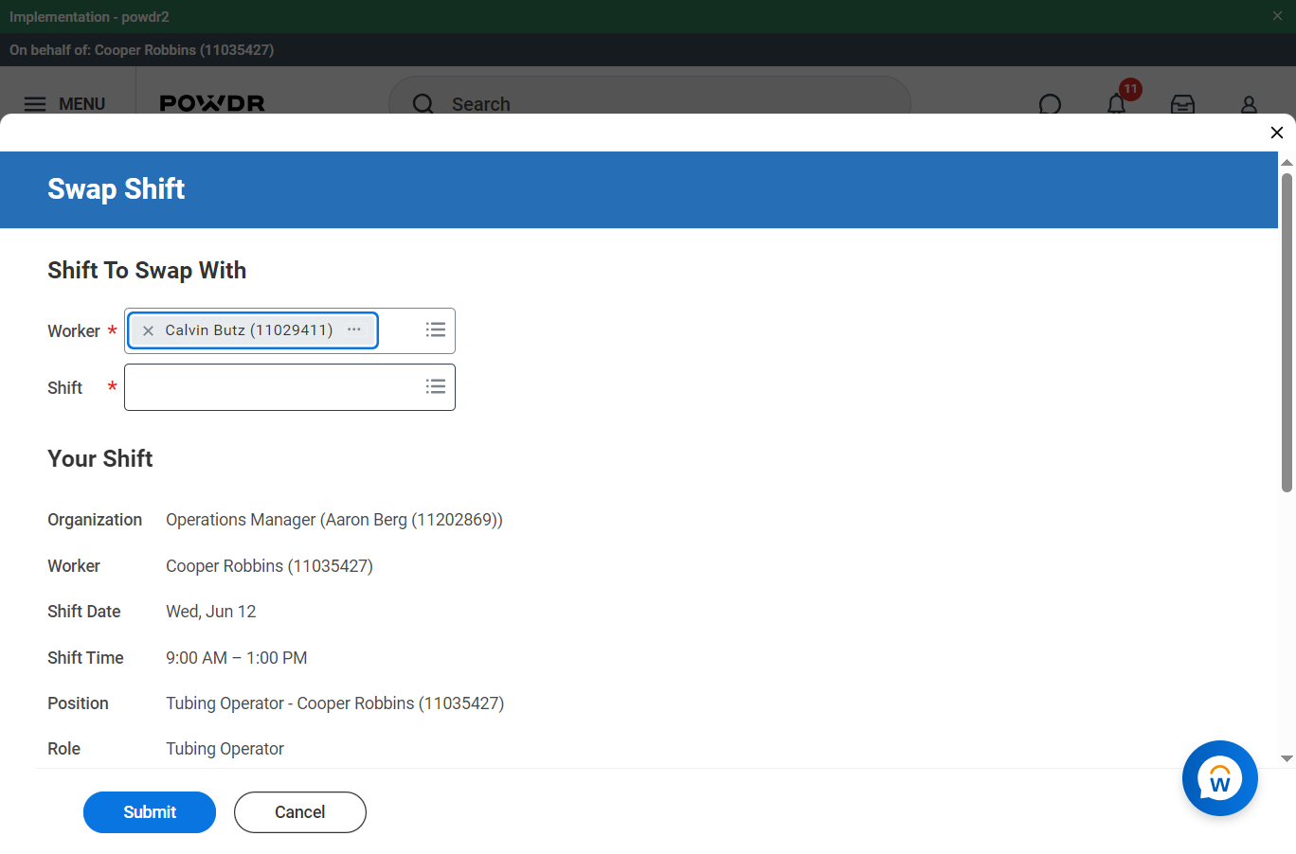Click Cooper Robbins (11035427) worker value
Viewport: 1296px width, 854px height.
269,566
